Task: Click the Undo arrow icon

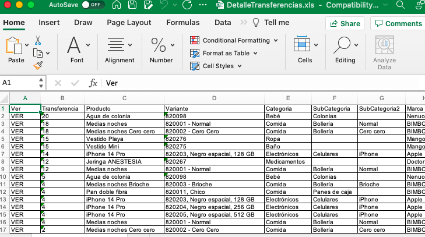Action: click(x=164, y=5)
